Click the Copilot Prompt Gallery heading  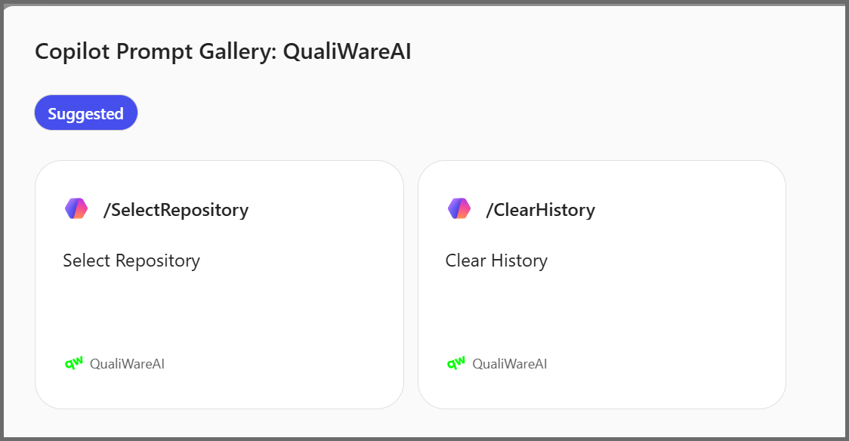click(x=223, y=52)
